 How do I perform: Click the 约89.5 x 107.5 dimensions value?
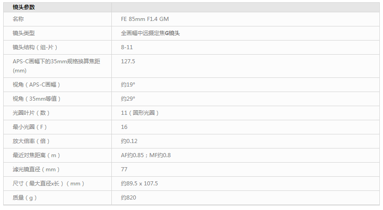140,184
